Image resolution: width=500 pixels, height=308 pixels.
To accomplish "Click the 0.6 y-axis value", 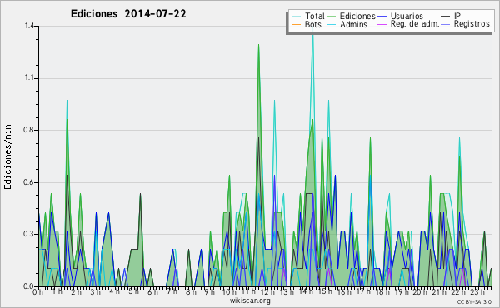I will coord(29,182).
